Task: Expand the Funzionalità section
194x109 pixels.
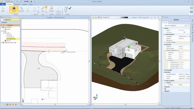Action: point(163,70)
